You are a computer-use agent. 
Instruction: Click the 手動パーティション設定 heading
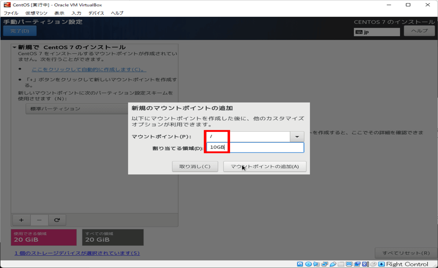pos(43,22)
